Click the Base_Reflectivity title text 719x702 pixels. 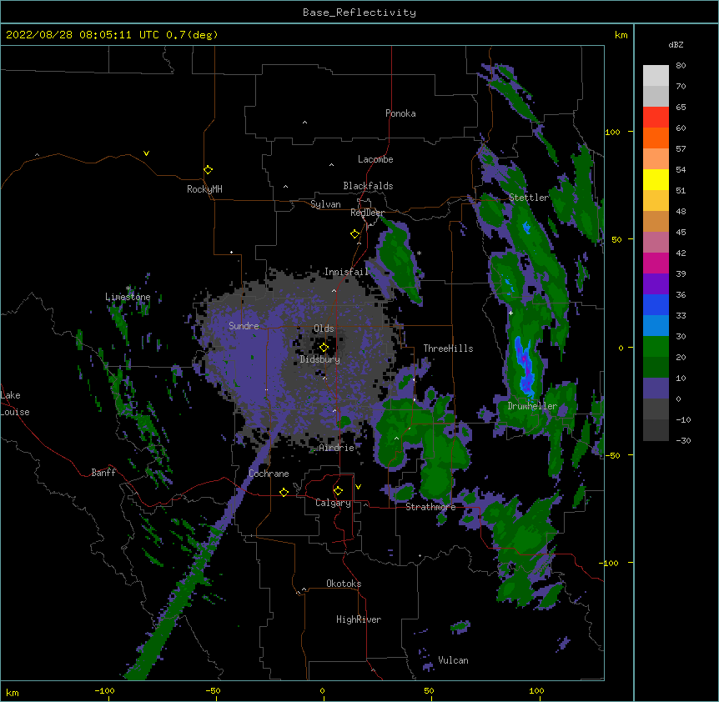pos(359,13)
